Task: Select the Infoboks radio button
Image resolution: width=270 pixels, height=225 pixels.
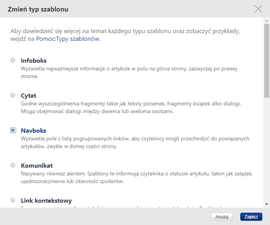Action: coord(13,60)
